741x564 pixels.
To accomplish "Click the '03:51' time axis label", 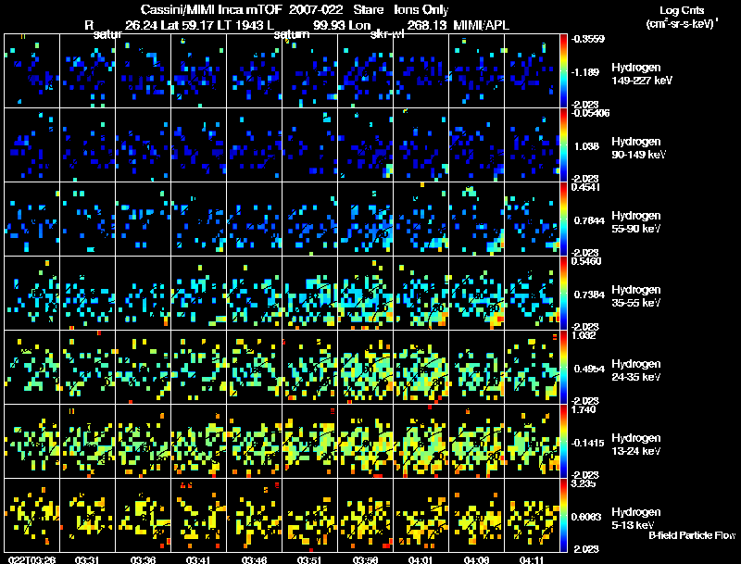I will pyautogui.click(x=309, y=560).
